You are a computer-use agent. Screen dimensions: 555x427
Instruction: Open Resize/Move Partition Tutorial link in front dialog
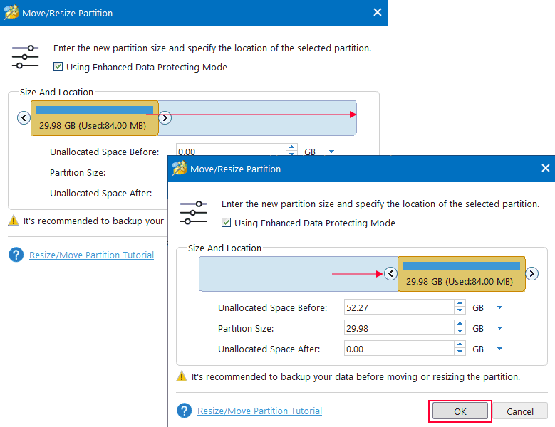click(259, 411)
